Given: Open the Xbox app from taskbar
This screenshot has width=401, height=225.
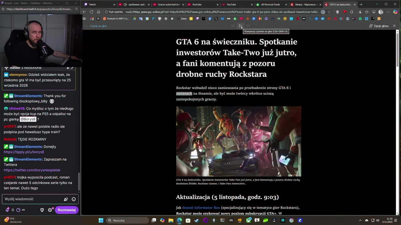Looking at the screenshot, I should tap(248, 220).
